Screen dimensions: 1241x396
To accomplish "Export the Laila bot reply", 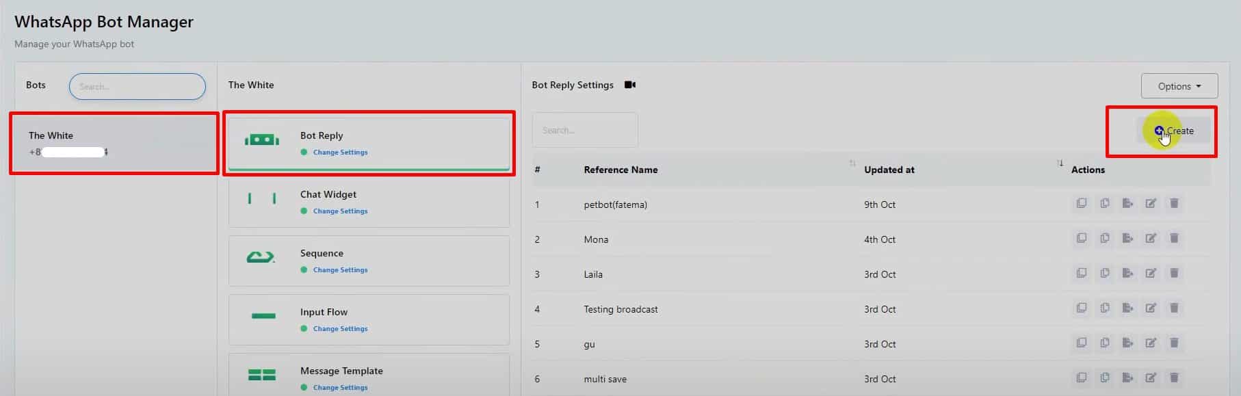I will tap(1127, 274).
